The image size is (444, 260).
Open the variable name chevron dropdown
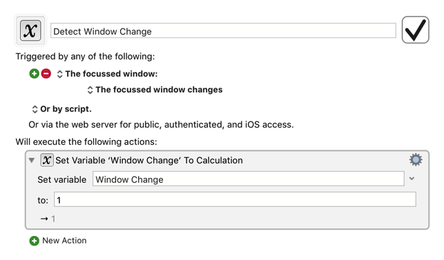pyautogui.click(x=412, y=179)
